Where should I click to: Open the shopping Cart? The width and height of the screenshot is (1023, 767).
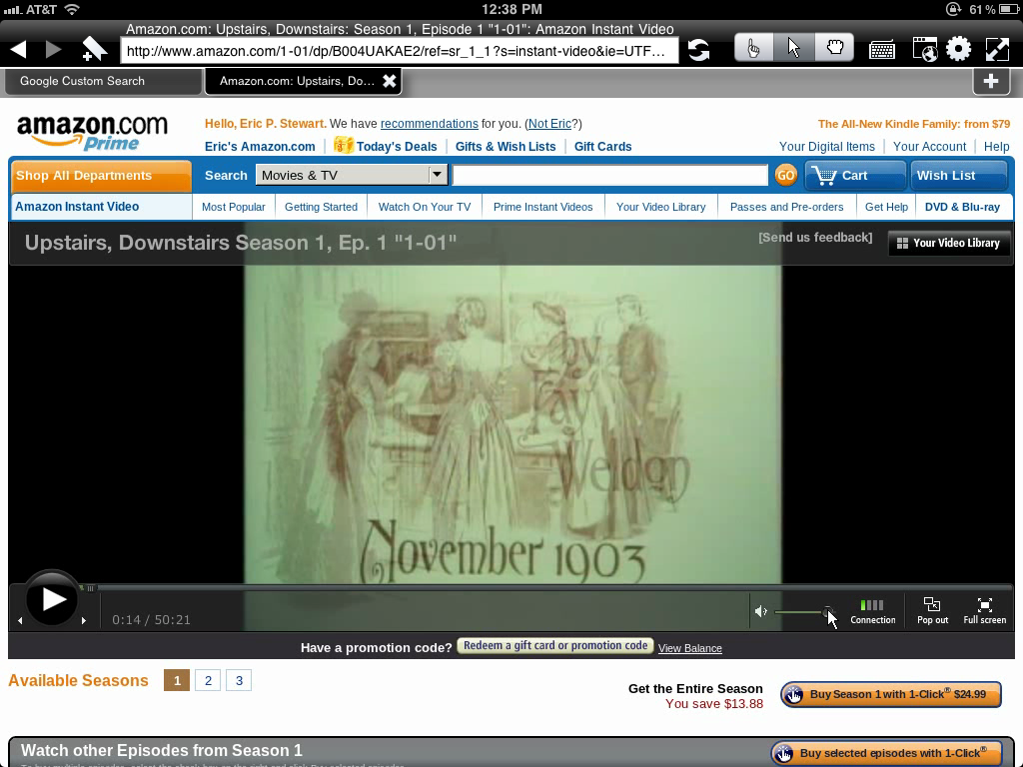[x=855, y=176]
